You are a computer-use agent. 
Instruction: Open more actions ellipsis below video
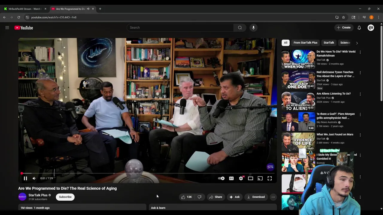pyautogui.click(x=273, y=197)
